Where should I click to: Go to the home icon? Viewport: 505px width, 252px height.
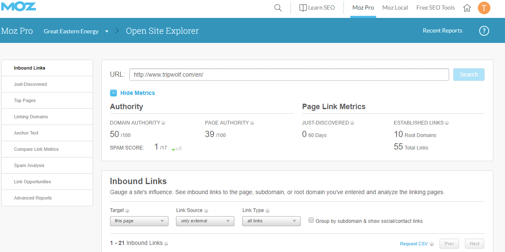pyautogui.click(x=467, y=8)
